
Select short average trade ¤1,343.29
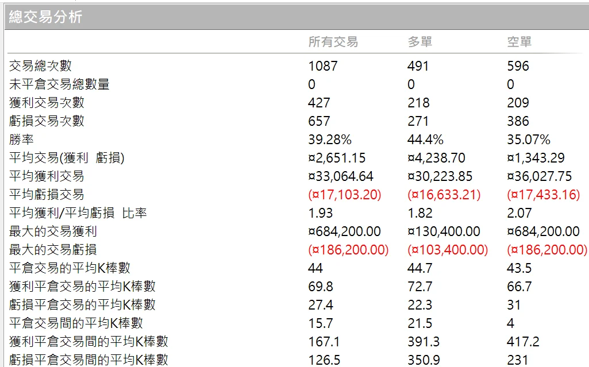[x=536, y=158]
